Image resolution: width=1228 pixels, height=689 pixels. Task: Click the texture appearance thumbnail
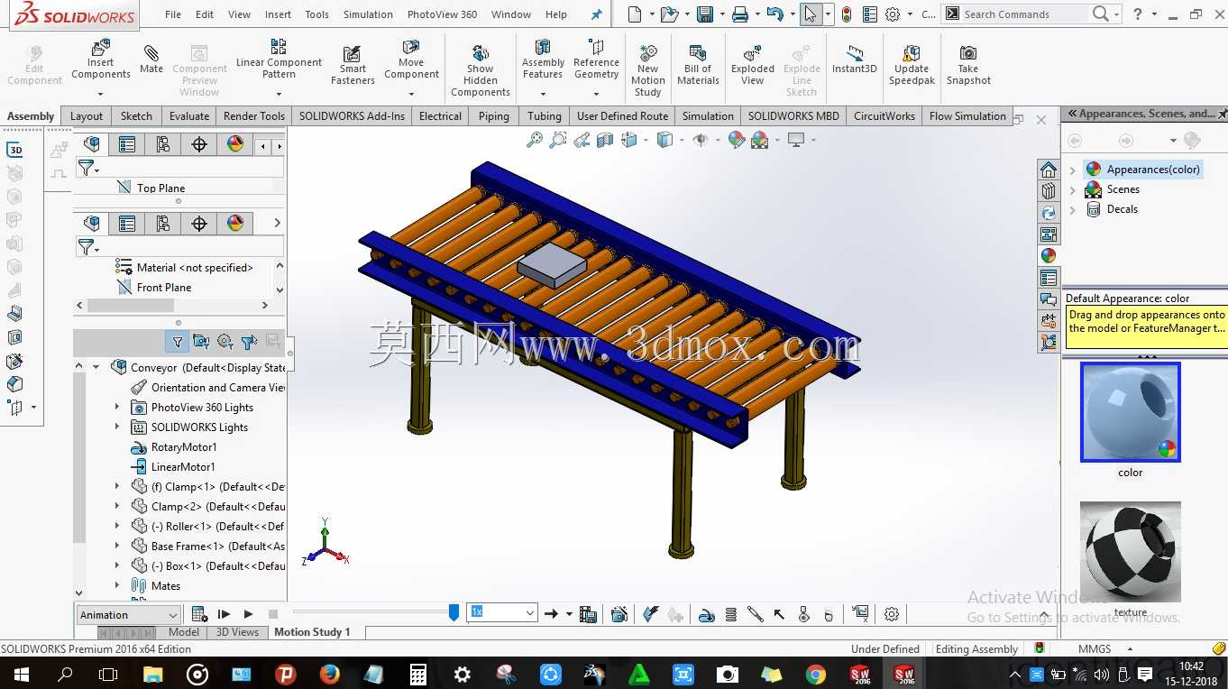pyautogui.click(x=1130, y=552)
